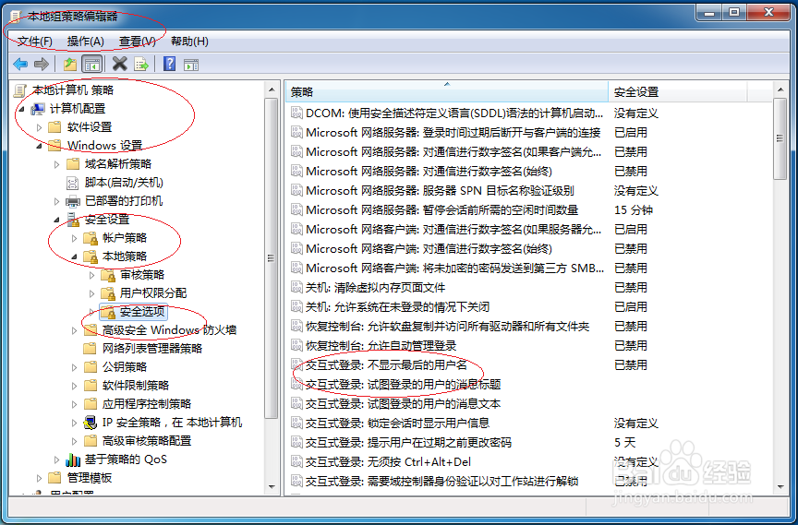This screenshot has width=798, height=525.
Task: Click the 安全设置 tree node icon
Action: click(x=73, y=220)
